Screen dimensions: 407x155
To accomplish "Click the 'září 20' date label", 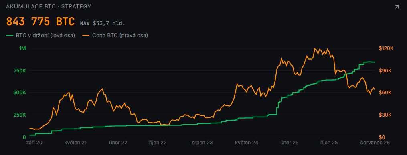I will [34, 143].
